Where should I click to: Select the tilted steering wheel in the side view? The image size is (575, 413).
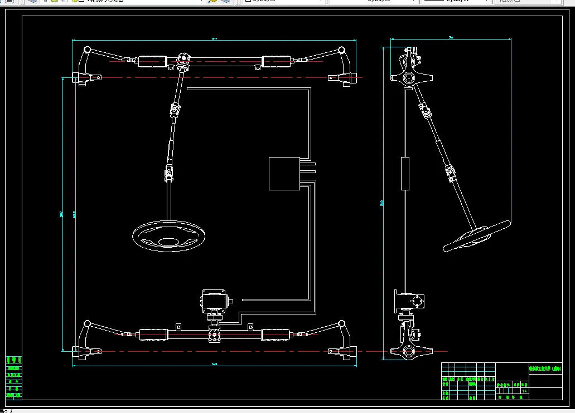tap(477, 237)
